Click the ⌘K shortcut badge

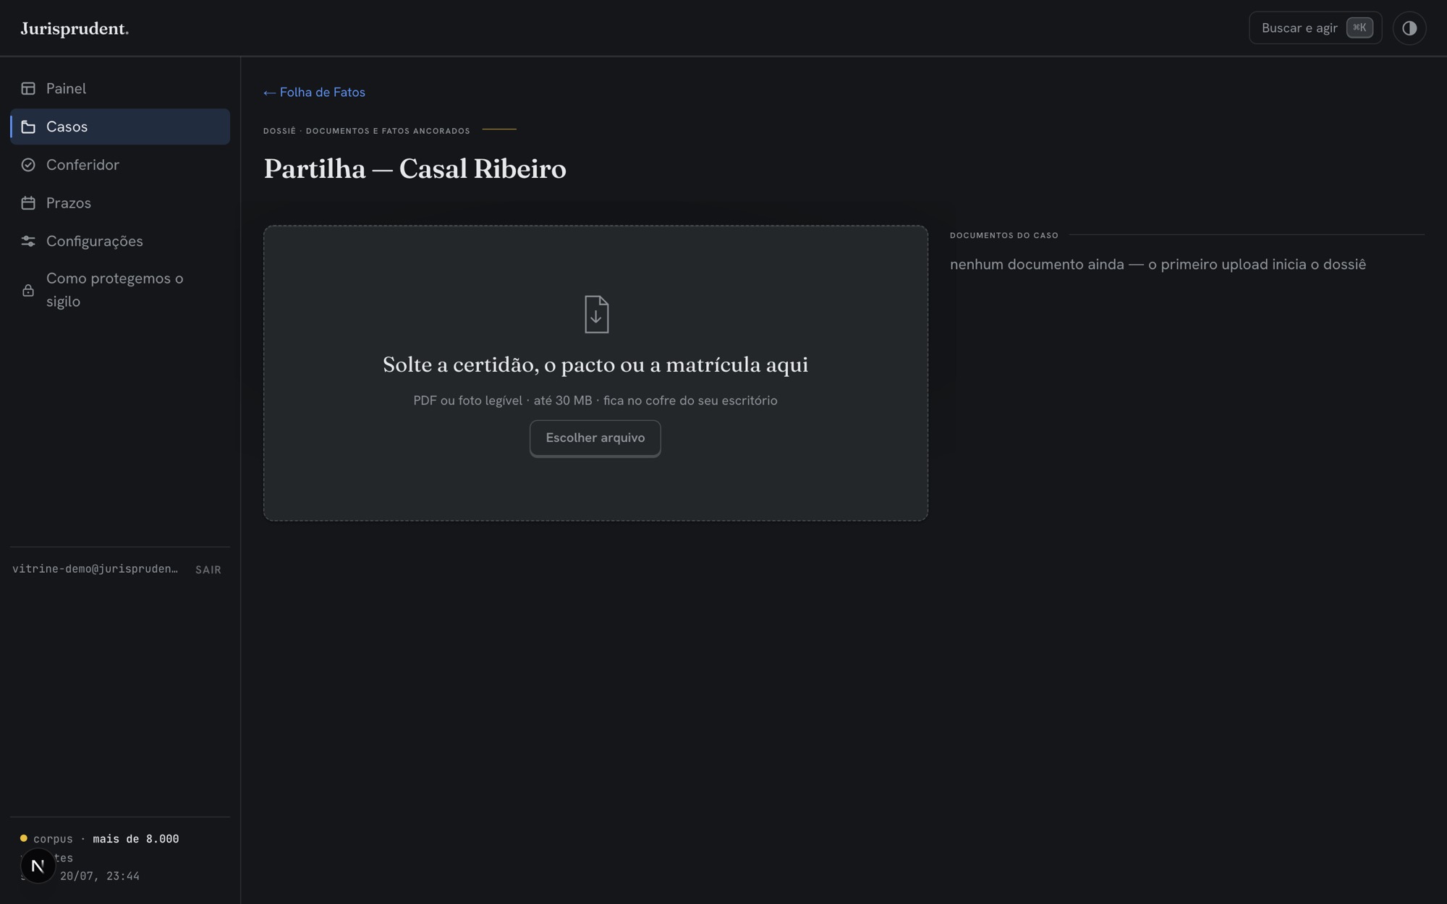coord(1359,28)
